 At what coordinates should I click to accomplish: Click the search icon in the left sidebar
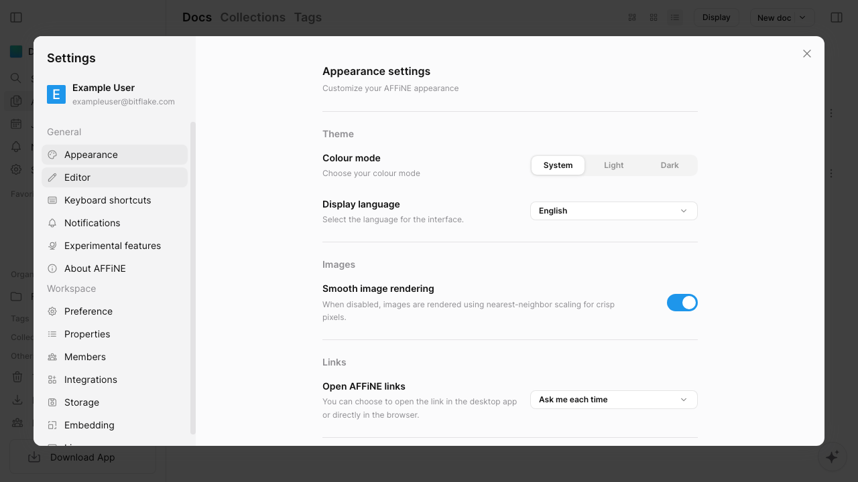pos(16,78)
